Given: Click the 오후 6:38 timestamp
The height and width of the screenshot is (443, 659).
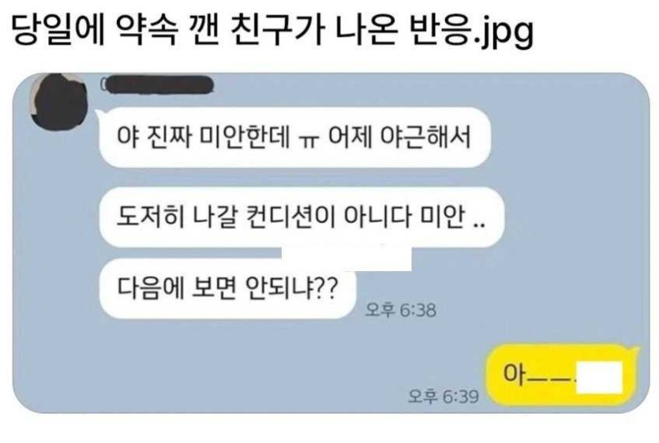Looking at the screenshot, I should pos(400,311).
